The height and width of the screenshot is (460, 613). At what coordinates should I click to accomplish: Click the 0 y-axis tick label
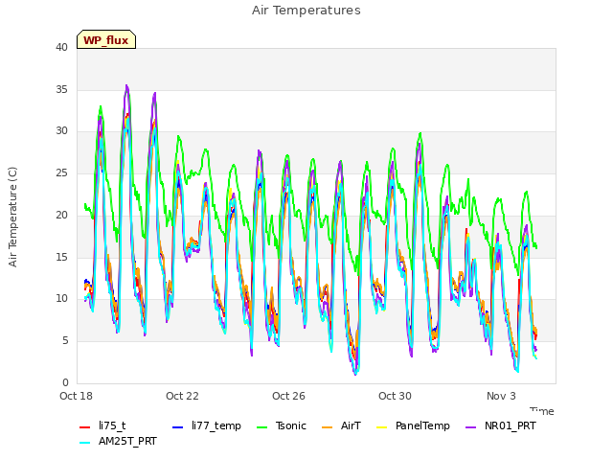click(65, 382)
